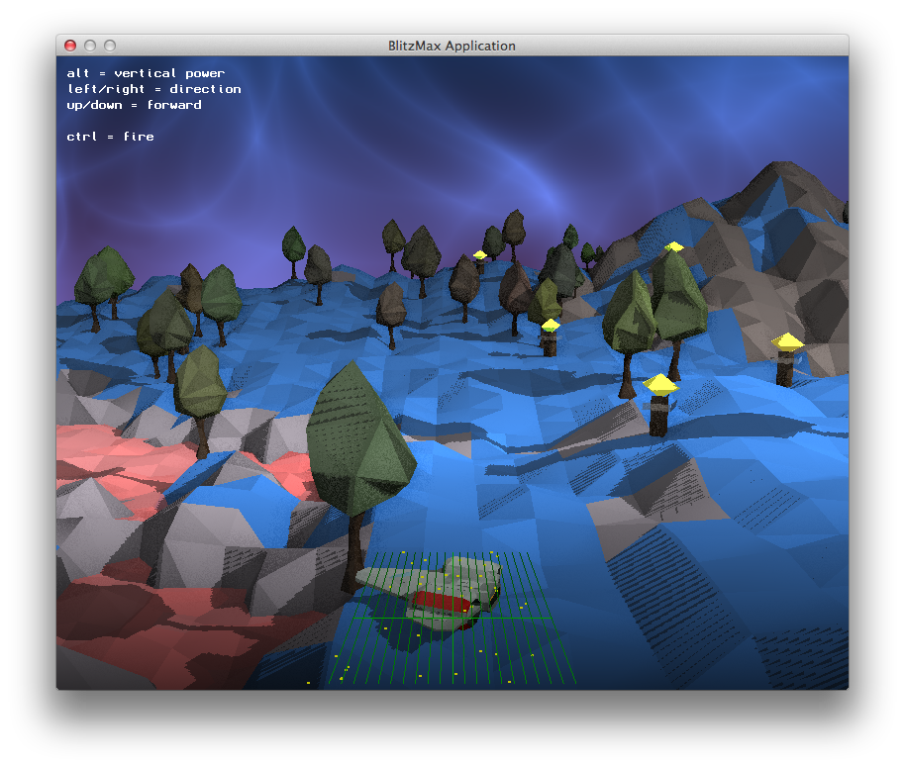Click the 'BlitzMax Application' title text
This screenshot has height=768, width=905.
pos(452,46)
